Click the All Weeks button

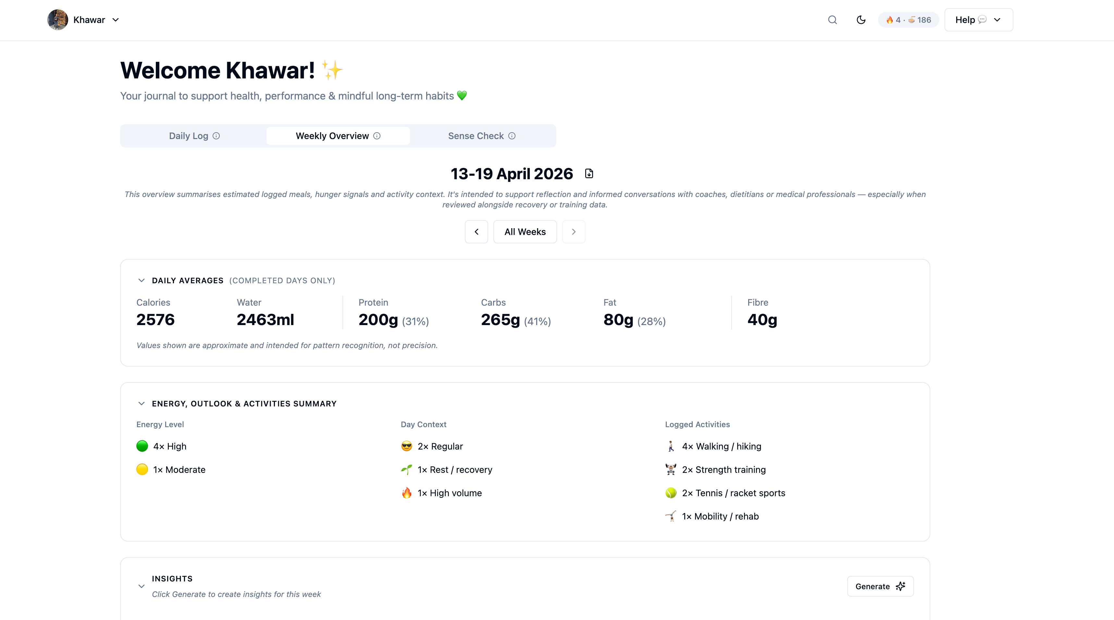(x=525, y=232)
